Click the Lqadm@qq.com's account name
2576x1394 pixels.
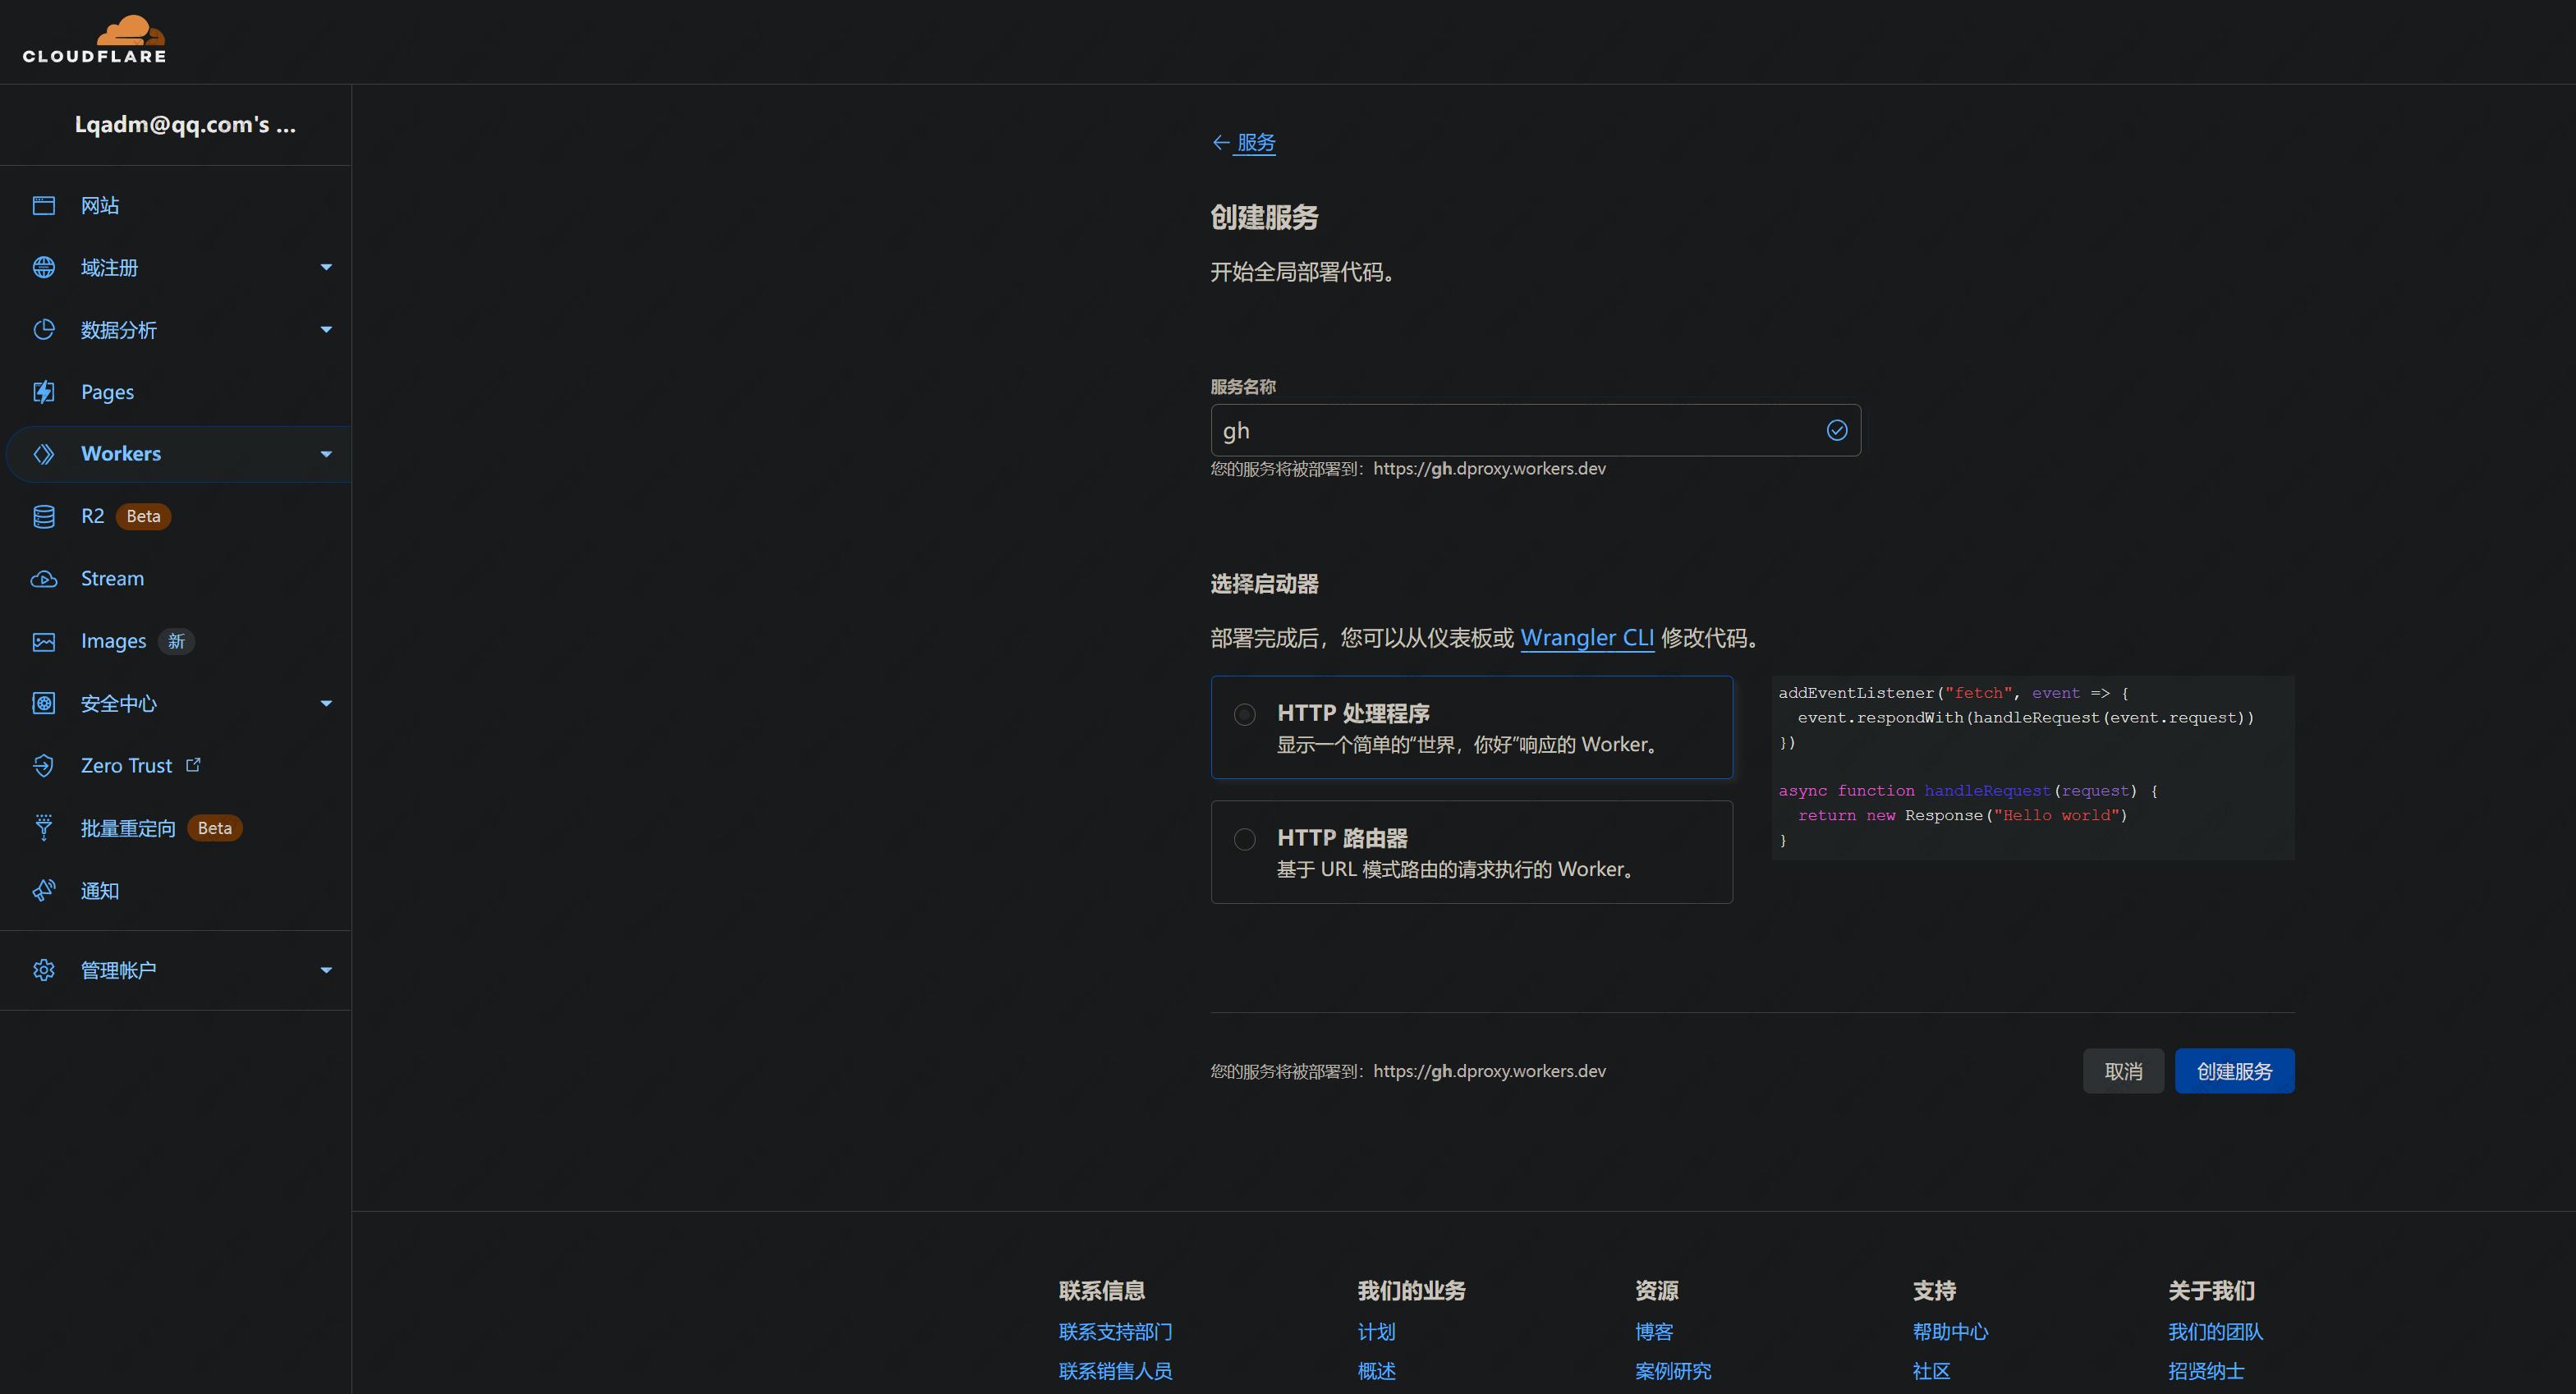tap(185, 124)
